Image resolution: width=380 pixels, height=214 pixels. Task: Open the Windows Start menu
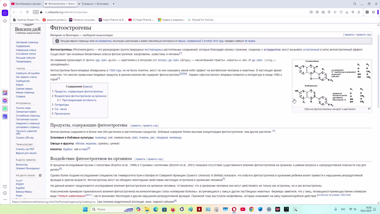click(x=85, y=209)
